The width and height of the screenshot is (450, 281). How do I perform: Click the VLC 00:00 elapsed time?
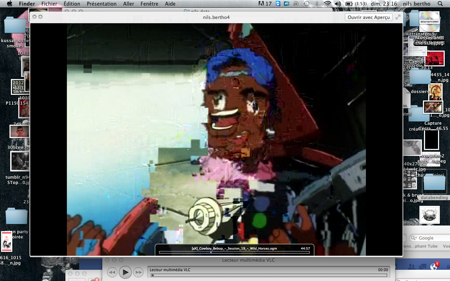point(383,270)
